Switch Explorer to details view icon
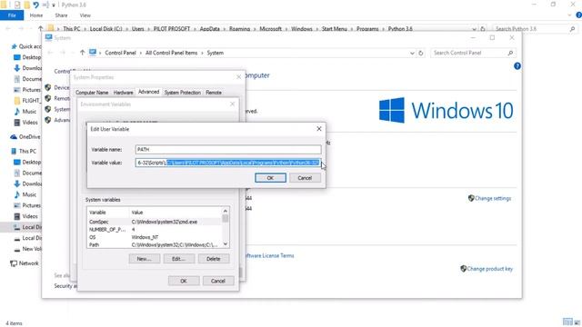The height and width of the screenshot is (327, 582). click(567, 322)
